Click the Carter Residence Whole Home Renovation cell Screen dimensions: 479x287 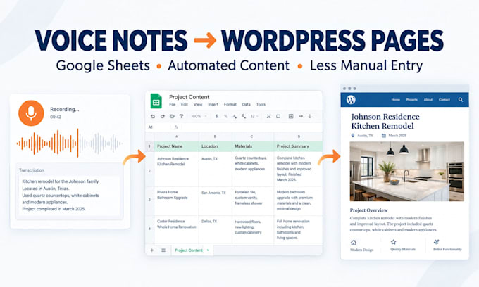click(x=176, y=229)
